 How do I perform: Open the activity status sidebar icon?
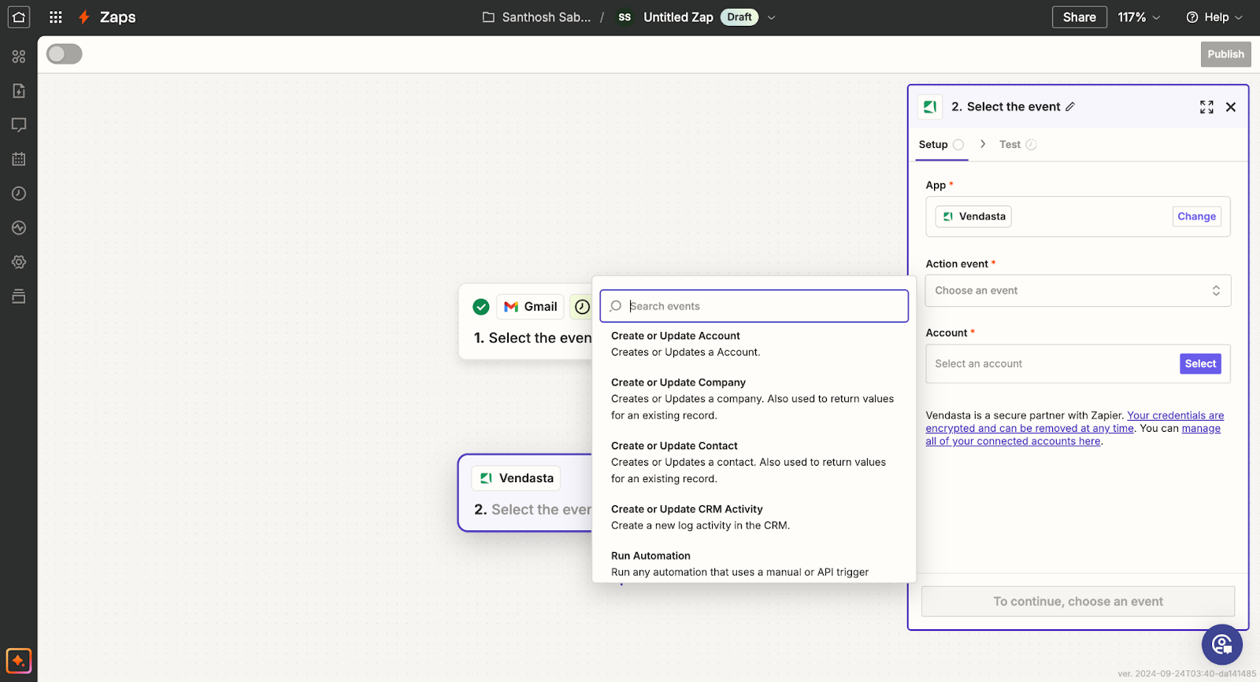19,227
